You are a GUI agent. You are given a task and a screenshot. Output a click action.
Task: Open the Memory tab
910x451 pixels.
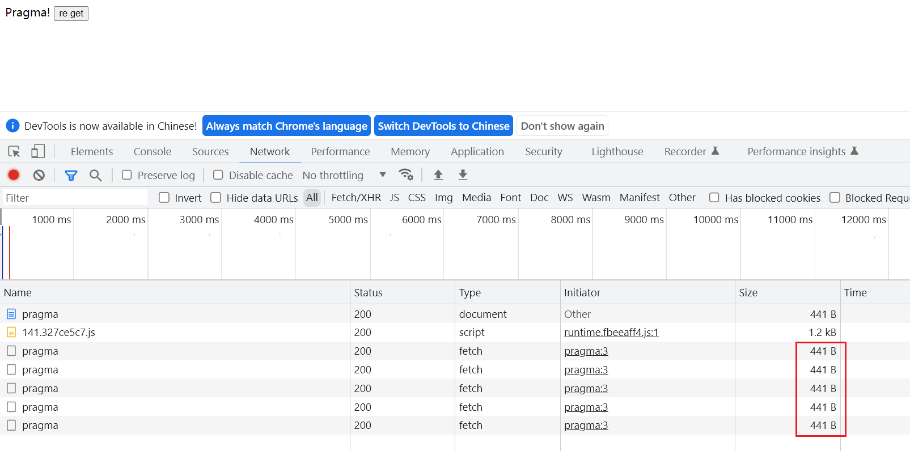[410, 151]
